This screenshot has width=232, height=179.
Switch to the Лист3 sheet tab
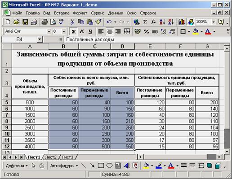click(67, 157)
